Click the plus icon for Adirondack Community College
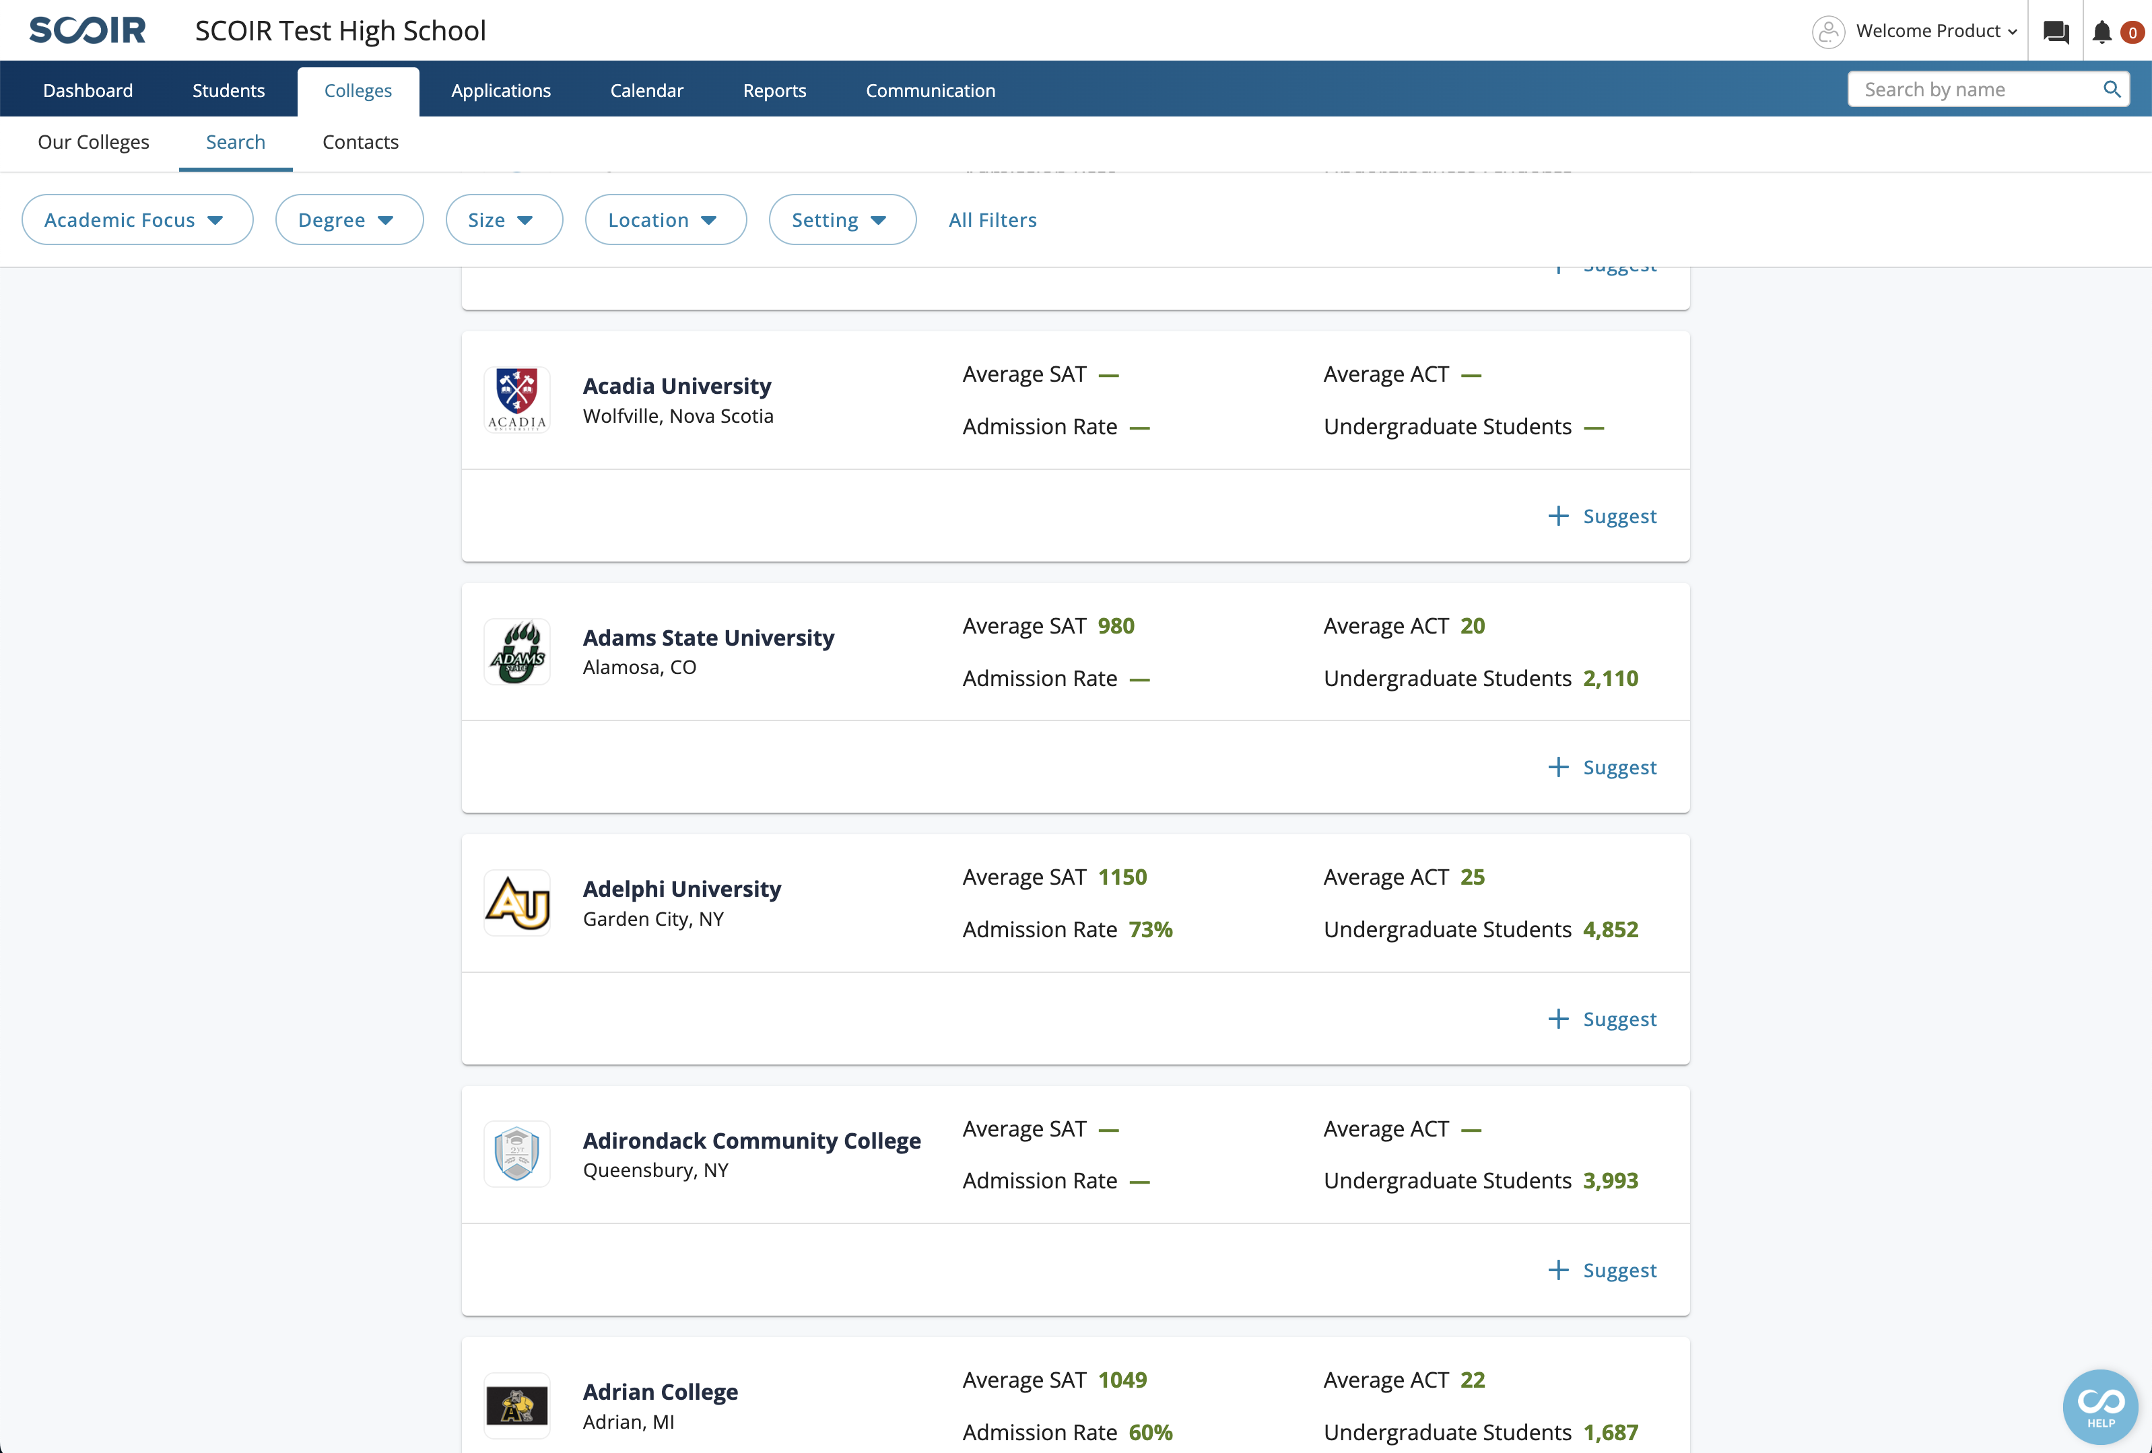The height and width of the screenshot is (1453, 2152). point(1558,1270)
